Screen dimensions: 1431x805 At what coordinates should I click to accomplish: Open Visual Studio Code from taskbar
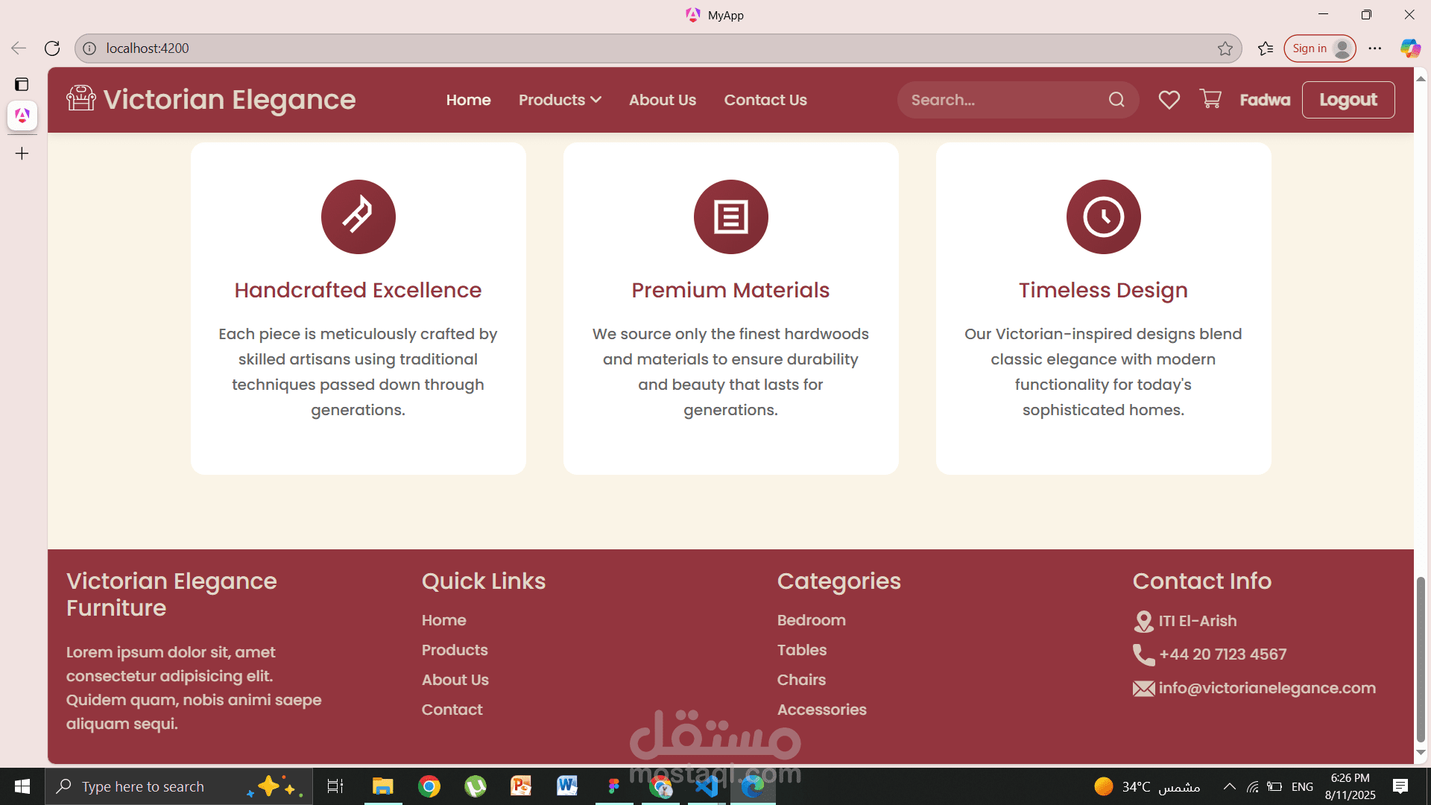pyautogui.click(x=706, y=786)
